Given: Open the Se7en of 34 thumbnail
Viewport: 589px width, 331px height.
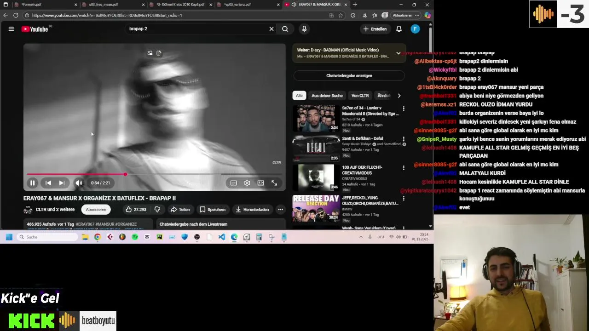Looking at the screenshot, I should (x=316, y=118).
